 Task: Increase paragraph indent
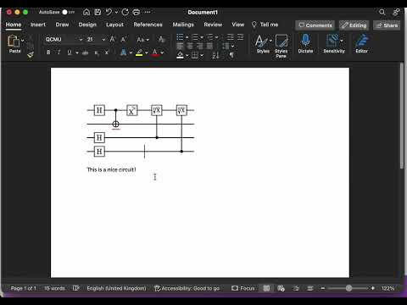pyautogui.click(x=241, y=37)
